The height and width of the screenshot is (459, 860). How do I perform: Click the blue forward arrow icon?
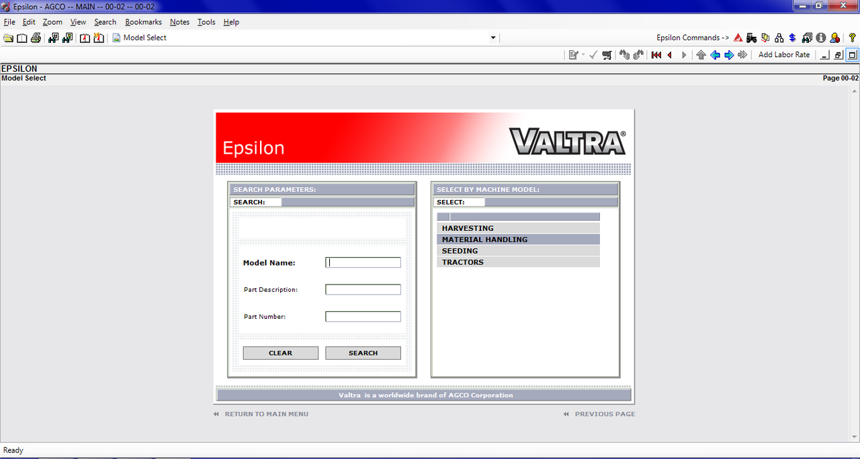[x=729, y=55]
